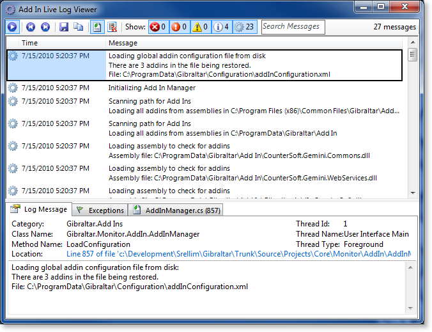Jump to the first message

click(x=31, y=27)
